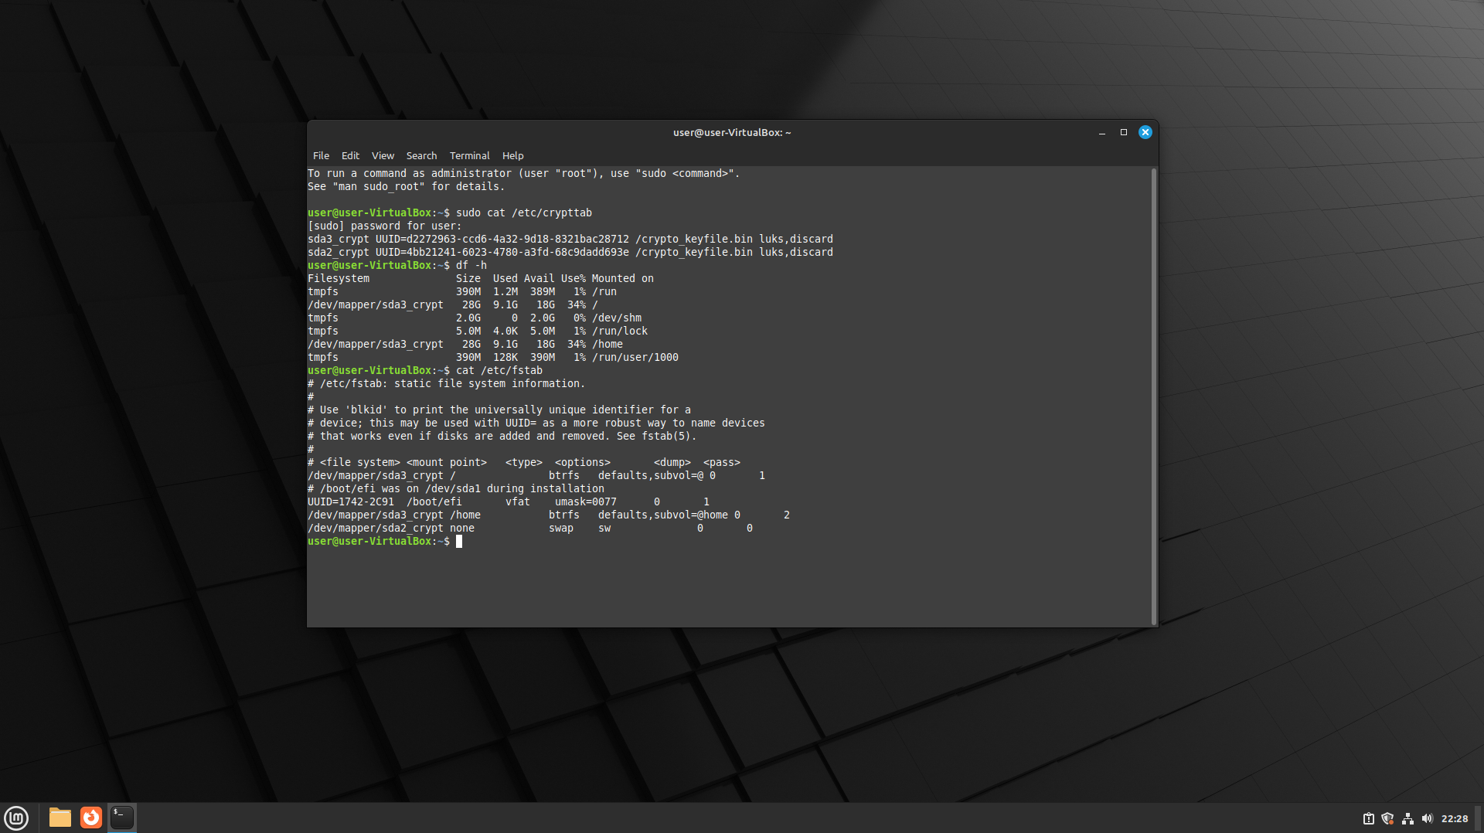The height and width of the screenshot is (833, 1484).
Task: Maximize the terminal window
Action: pos(1124,132)
